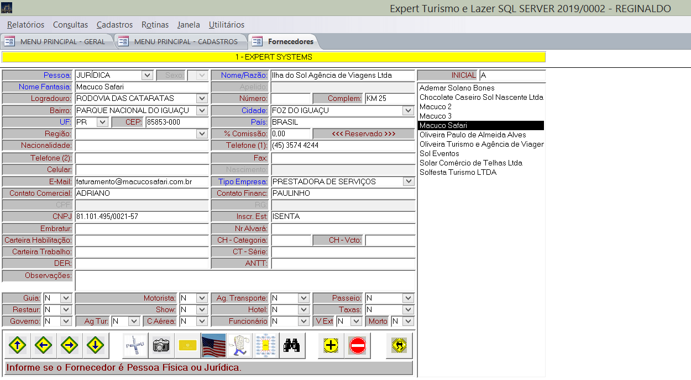Open the camera photo icon
This screenshot has width=691, height=380.
coord(161,346)
